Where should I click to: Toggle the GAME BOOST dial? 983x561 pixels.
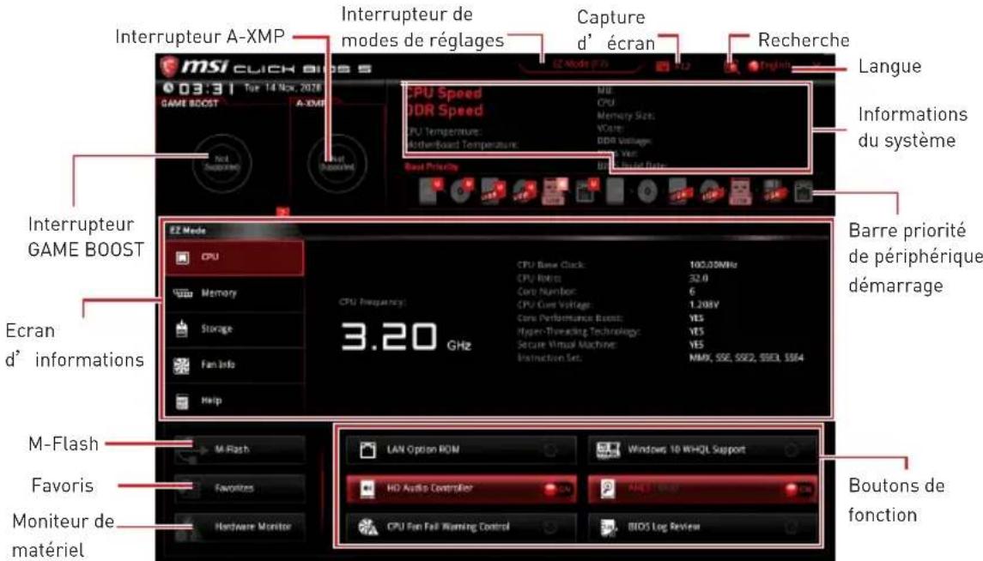222,164
